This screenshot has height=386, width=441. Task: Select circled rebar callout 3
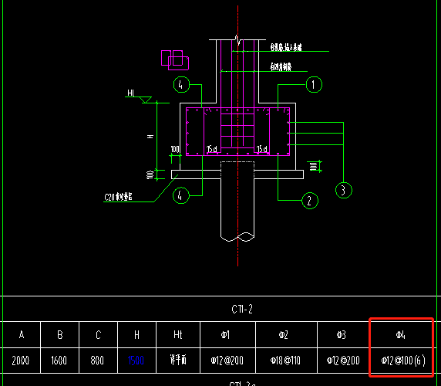(x=343, y=191)
